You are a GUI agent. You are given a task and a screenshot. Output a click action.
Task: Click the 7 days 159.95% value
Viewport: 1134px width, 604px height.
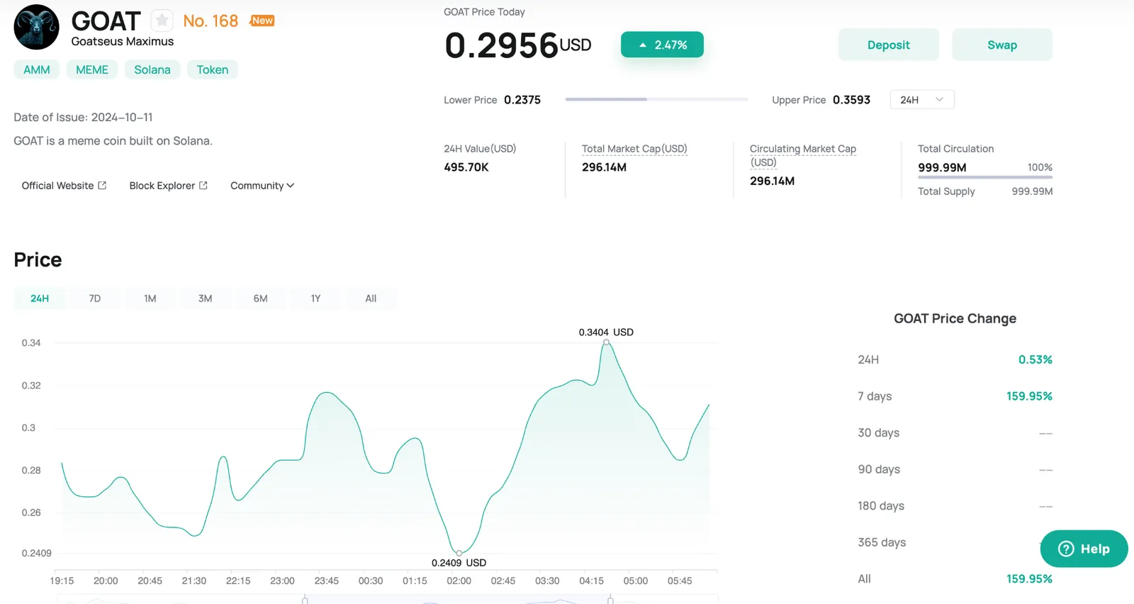[x=1029, y=396]
